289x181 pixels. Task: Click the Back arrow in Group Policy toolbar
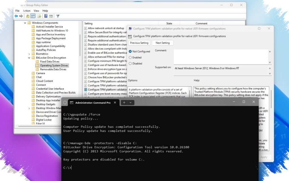point(16,16)
